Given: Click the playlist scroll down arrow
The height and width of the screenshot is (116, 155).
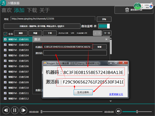Looking at the screenshot, I should (111, 101).
